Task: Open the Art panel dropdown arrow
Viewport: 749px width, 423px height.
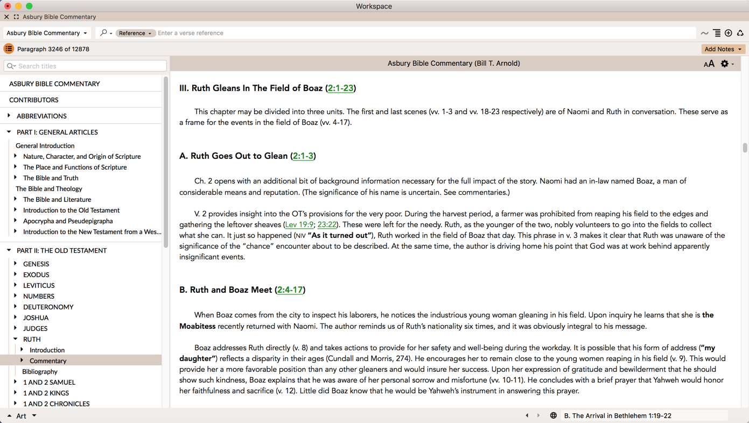Action: (x=34, y=416)
